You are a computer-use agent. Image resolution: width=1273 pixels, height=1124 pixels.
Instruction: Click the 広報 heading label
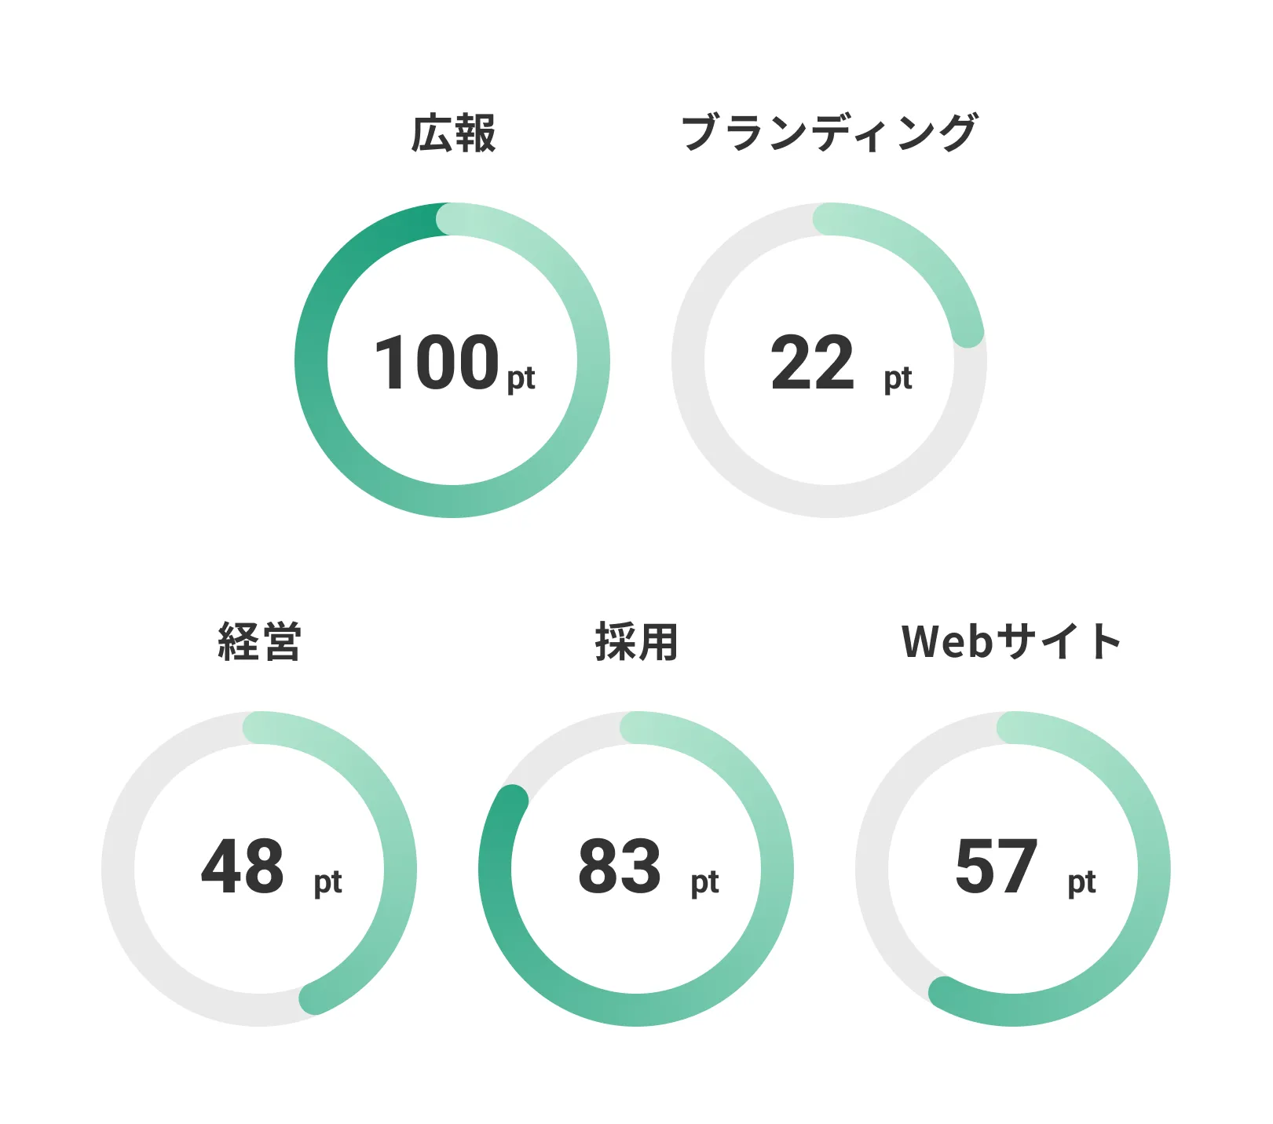pyautogui.click(x=453, y=133)
